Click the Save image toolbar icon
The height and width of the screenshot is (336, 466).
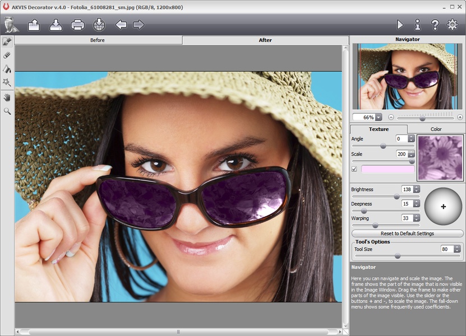point(56,25)
